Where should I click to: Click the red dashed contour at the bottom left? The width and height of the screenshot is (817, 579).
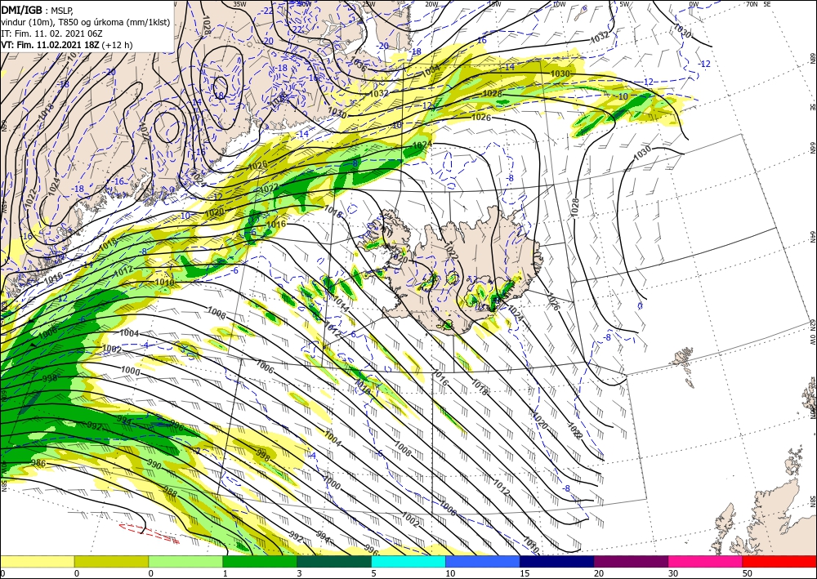pyautogui.click(x=149, y=533)
